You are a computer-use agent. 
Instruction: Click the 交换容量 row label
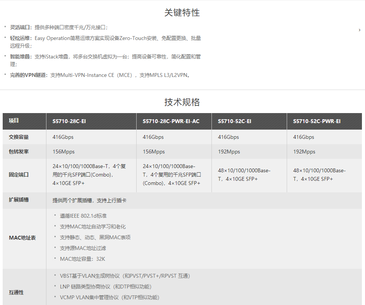[x=19, y=137]
